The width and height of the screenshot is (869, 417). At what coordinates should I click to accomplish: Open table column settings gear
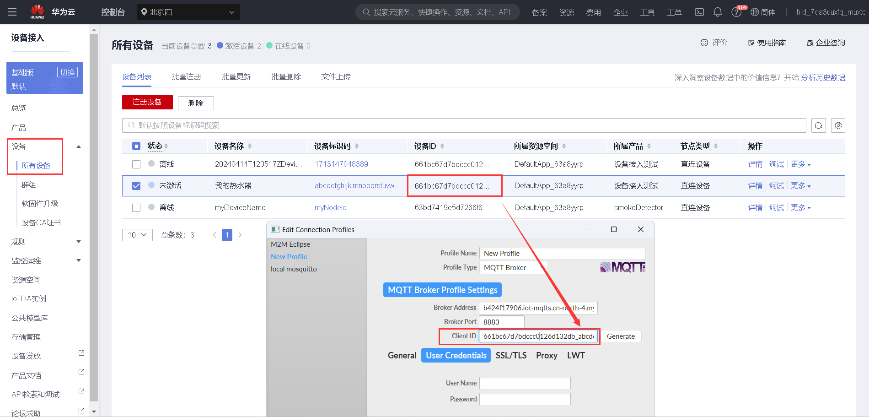click(838, 125)
